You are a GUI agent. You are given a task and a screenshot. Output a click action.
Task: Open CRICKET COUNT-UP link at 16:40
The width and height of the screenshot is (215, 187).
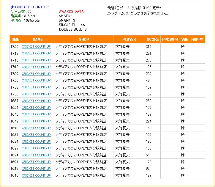click(x=36, y=128)
